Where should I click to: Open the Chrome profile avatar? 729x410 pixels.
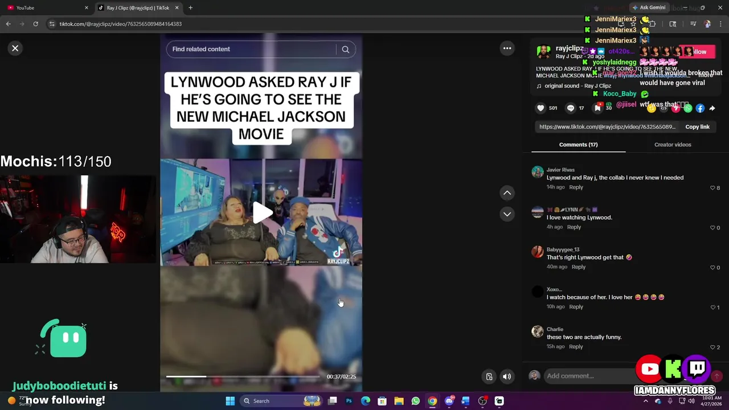click(x=707, y=24)
